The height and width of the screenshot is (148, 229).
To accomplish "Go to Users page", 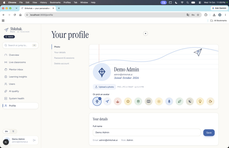I will tap(20, 84).
